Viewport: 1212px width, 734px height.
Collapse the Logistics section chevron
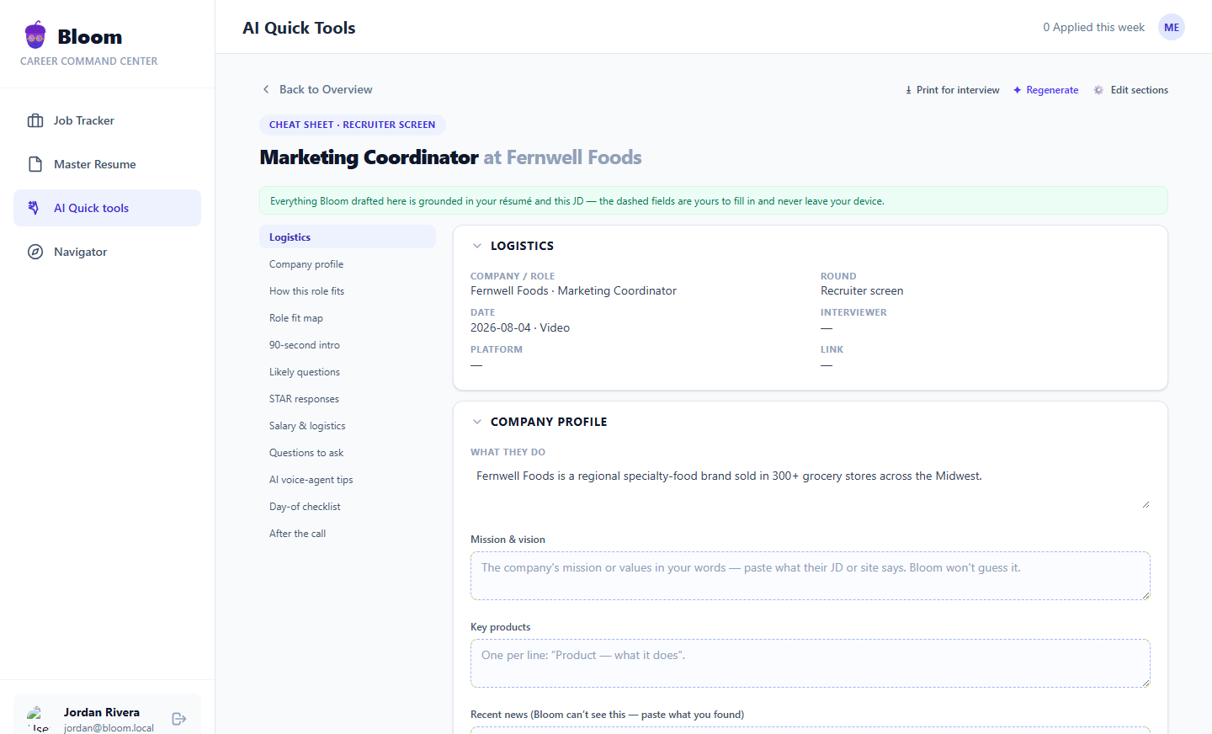tap(477, 246)
